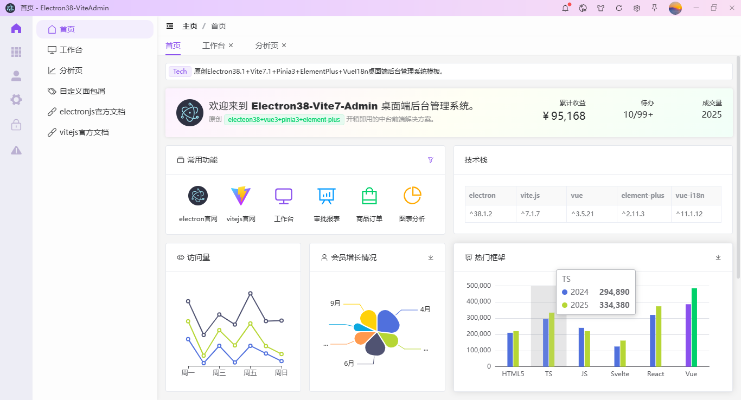Click download icon on 会员增长情况 card

(431, 257)
